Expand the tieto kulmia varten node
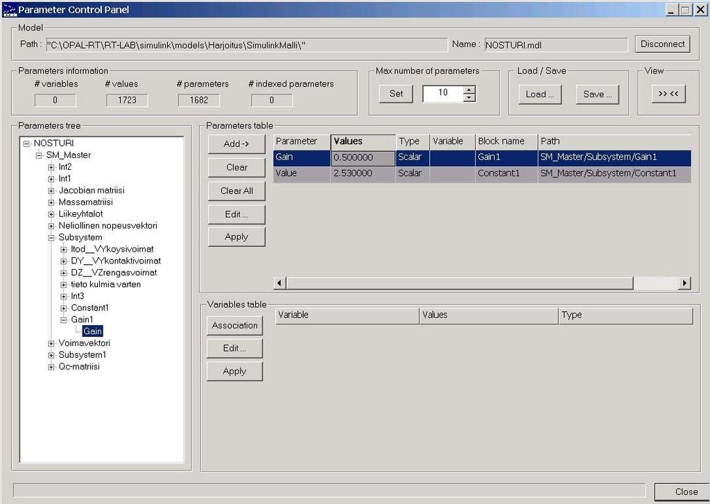This screenshot has height=504, width=710. point(63,285)
